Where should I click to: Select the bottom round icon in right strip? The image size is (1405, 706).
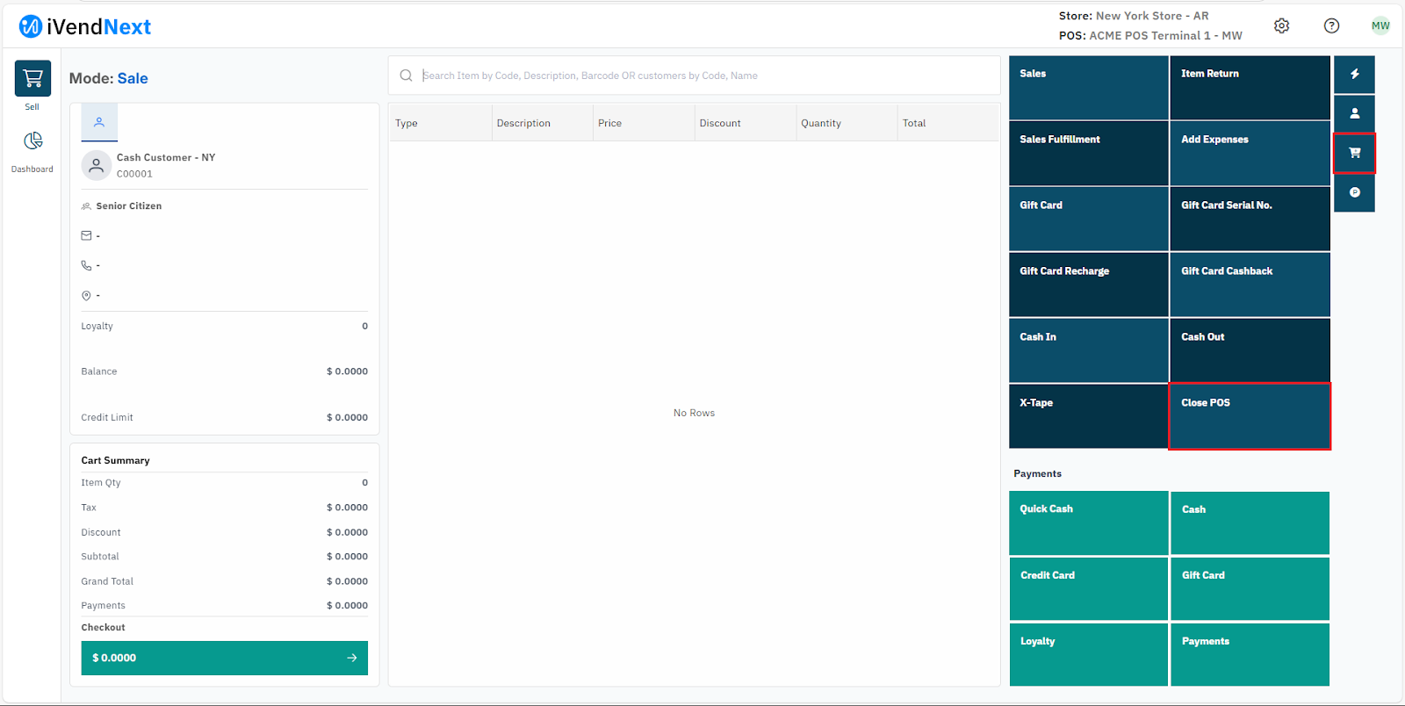tap(1355, 192)
